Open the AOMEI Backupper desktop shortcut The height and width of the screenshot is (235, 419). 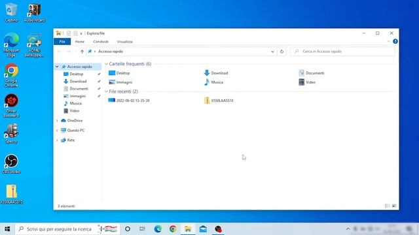coord(34,45)
